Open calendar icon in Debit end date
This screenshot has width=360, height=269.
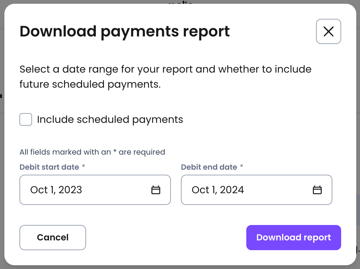click(317, 190)
